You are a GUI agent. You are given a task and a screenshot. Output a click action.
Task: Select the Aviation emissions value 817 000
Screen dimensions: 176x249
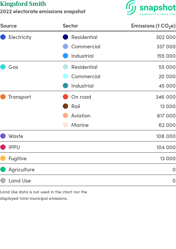point(166,116)
